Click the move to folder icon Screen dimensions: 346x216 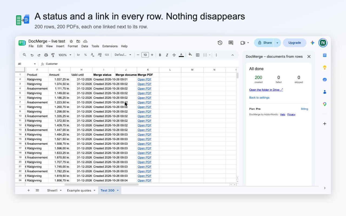(x=78, y=41)
